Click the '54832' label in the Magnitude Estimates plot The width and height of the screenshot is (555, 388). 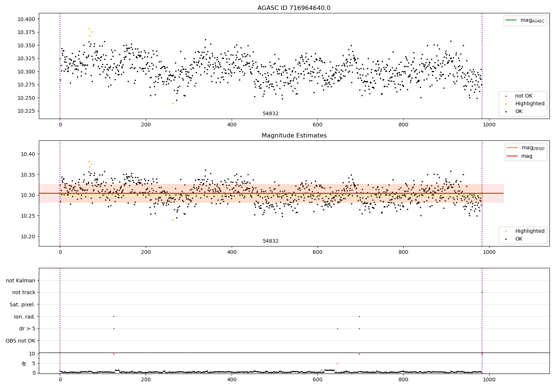270,241
